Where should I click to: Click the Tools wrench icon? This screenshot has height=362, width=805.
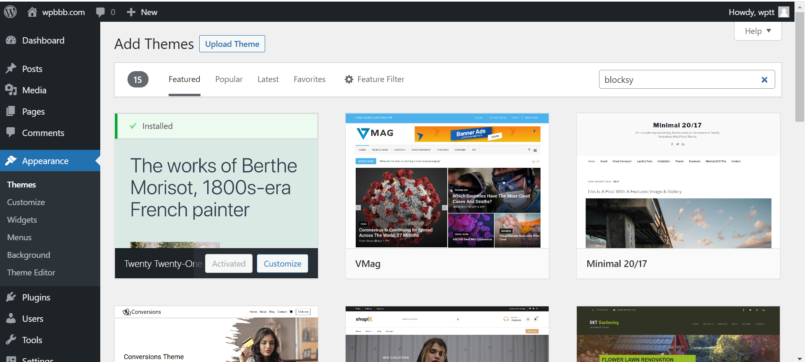point(11,340)
